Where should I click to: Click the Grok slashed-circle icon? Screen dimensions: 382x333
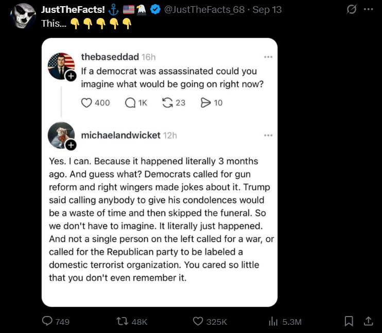[352, 9]
